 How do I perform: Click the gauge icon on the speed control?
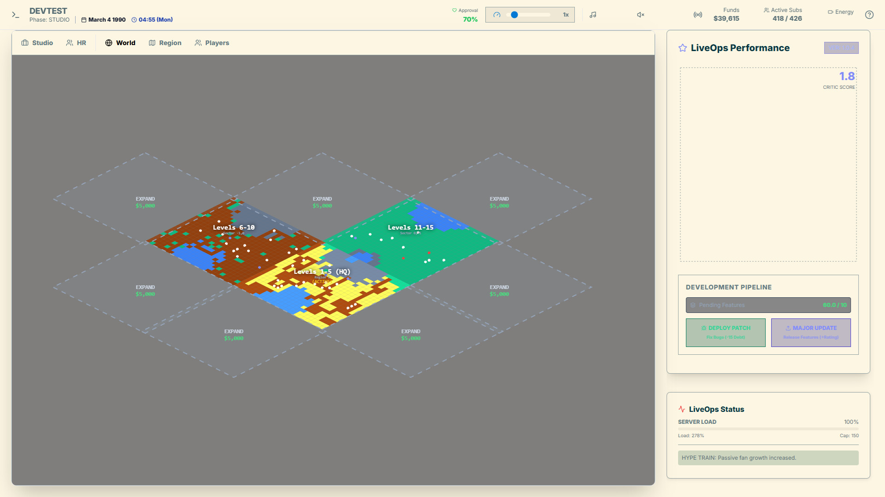(x=496, y=14)
